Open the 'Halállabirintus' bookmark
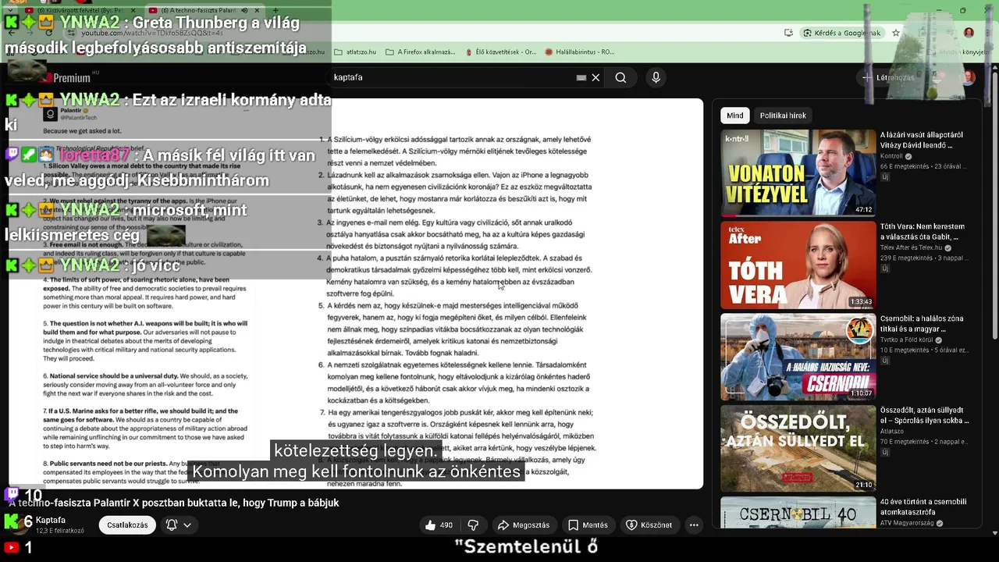Viewport: 999px width, 562px height. click(579, 52)
